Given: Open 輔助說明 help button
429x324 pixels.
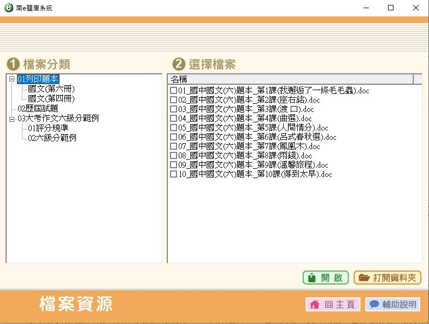Looking at the screenshot, I should click(392, 304).
